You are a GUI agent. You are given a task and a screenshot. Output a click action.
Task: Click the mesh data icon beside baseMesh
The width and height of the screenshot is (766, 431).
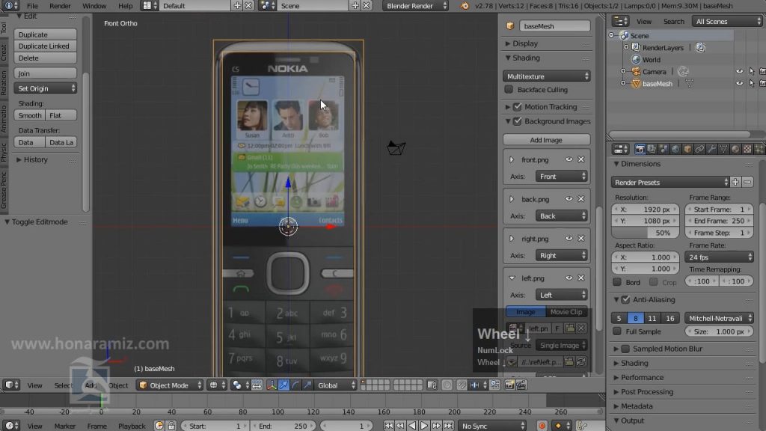689,84
